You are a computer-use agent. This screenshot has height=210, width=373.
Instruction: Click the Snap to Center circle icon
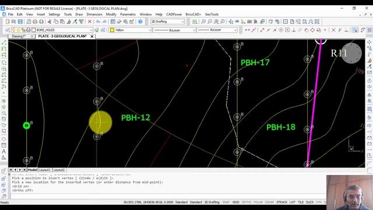click(x=281, y=30)
